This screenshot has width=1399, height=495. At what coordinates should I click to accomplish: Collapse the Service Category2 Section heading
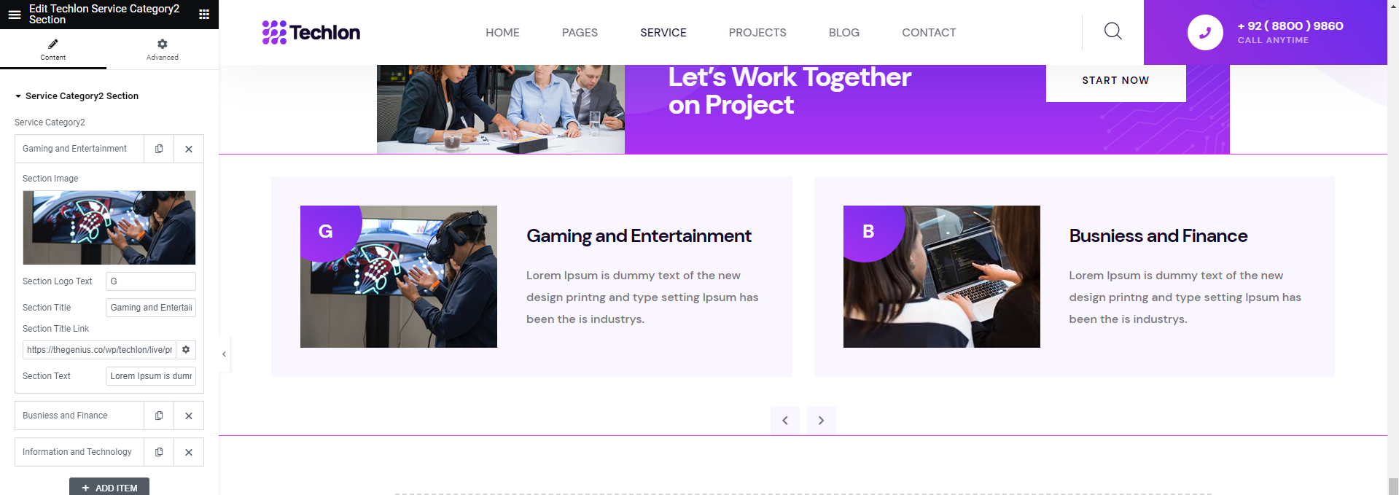pos(77,96)
